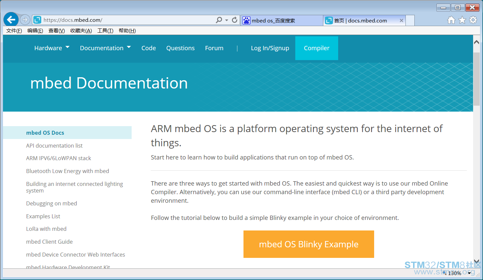The width and height of the screenshot is (483, 280).
Task: Open API documentation list link
Action: tap(54, 146)
